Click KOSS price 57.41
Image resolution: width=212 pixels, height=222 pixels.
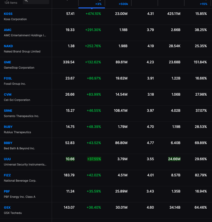pos(70,14)
